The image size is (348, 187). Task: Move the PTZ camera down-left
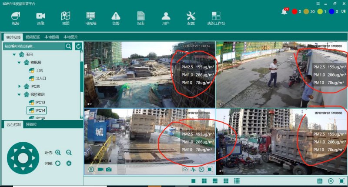pos(15,166)
